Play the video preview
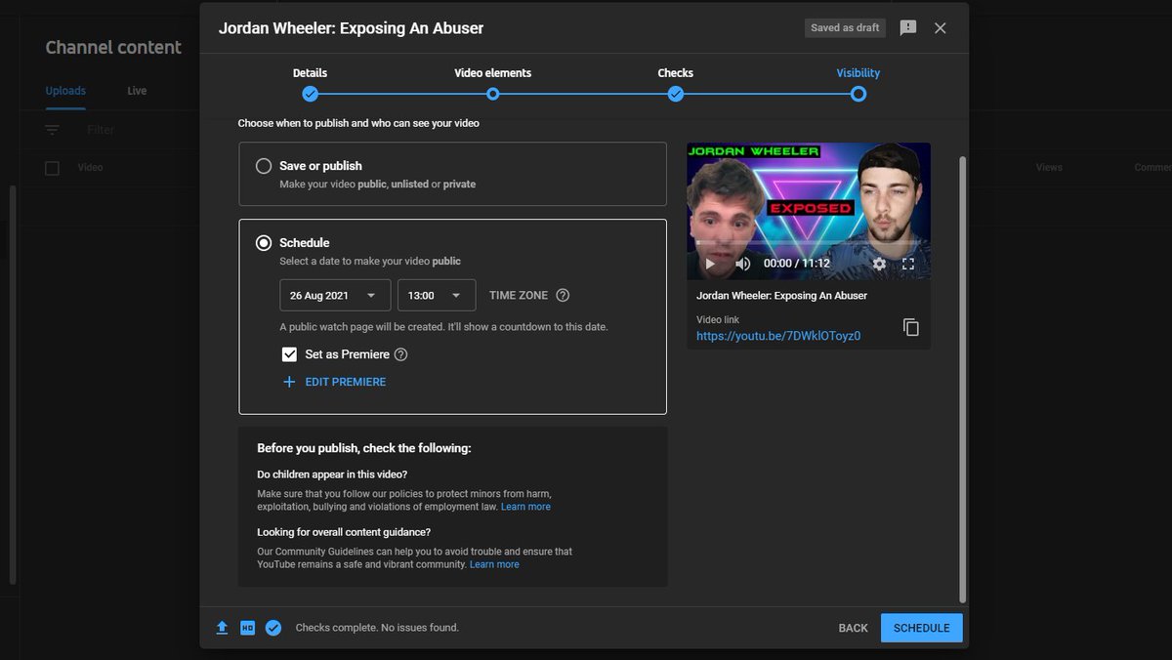 pos(710,264)
